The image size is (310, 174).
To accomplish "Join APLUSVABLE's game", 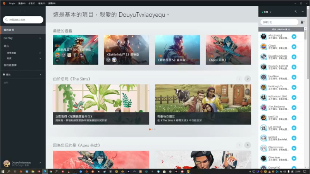I will [294, 36].
